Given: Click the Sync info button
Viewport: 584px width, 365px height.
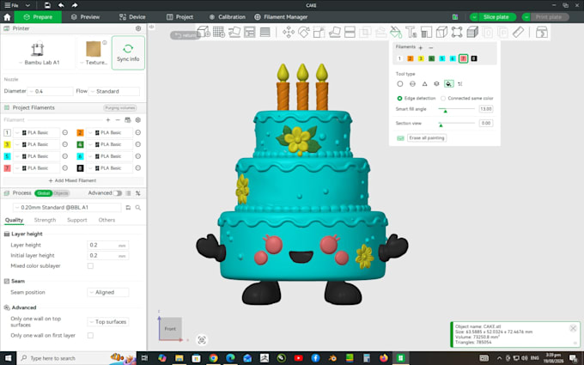Looking at the screenshot, I should (128, 53).
